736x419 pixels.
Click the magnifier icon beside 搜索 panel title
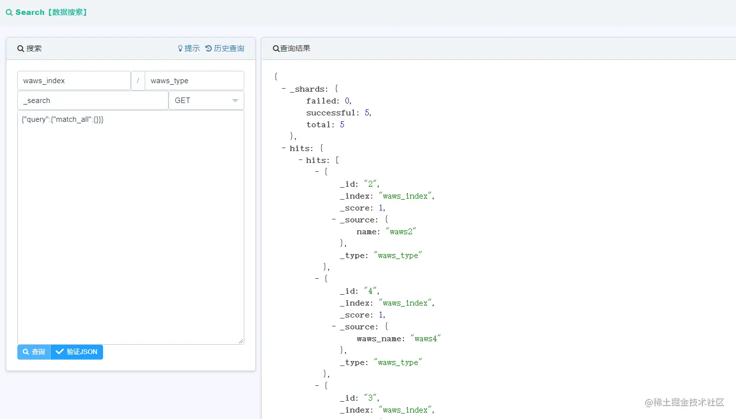[20, 49]
